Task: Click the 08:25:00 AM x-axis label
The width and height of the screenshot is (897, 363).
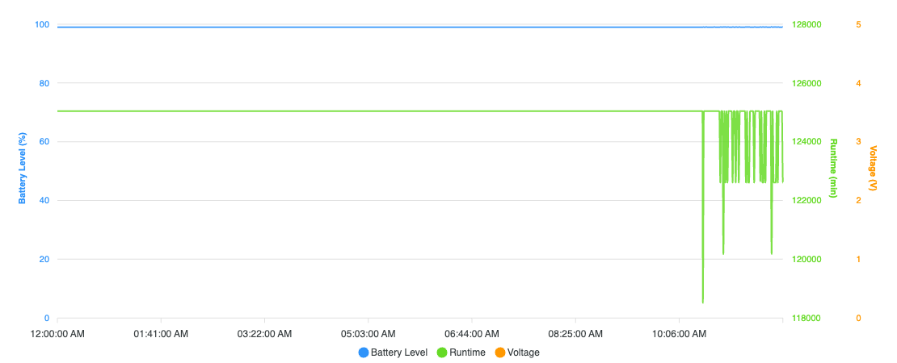Action: tap(575, 334)
